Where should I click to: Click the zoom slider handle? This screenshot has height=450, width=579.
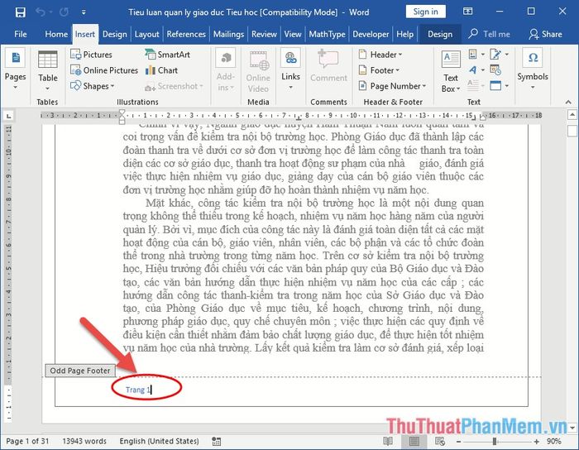494,442
